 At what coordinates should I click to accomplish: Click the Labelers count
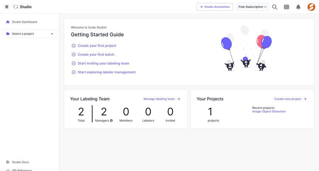(148, 112)
